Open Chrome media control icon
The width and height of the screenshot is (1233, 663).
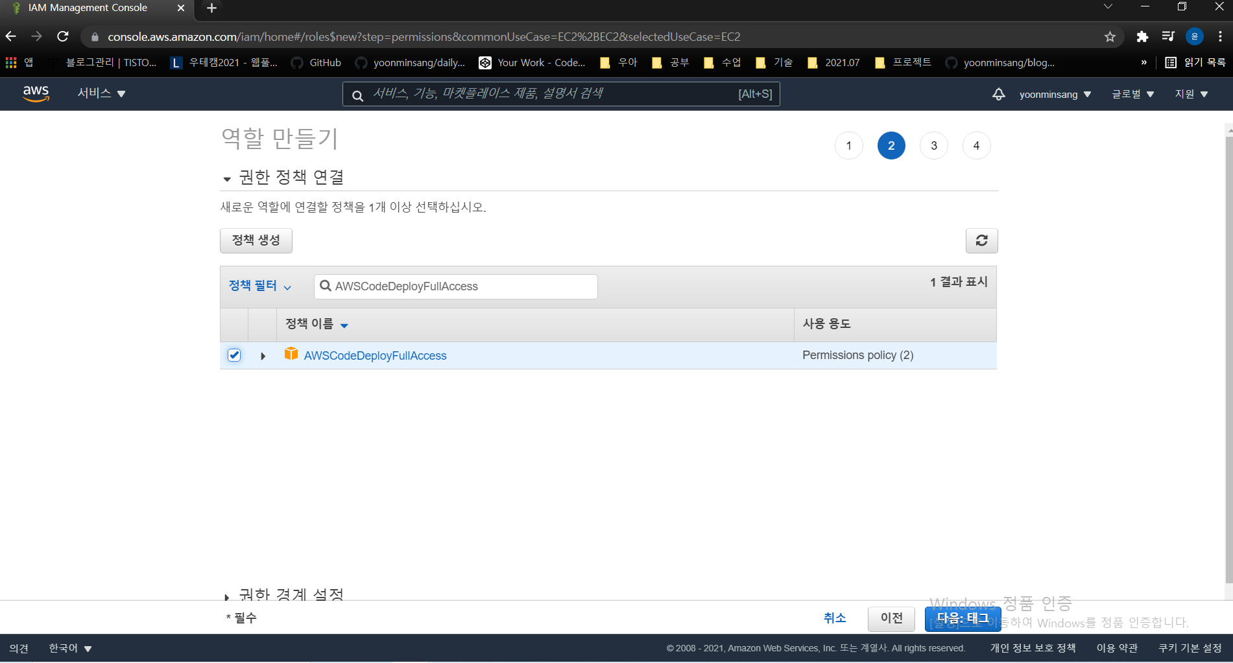click(1168, 36)
